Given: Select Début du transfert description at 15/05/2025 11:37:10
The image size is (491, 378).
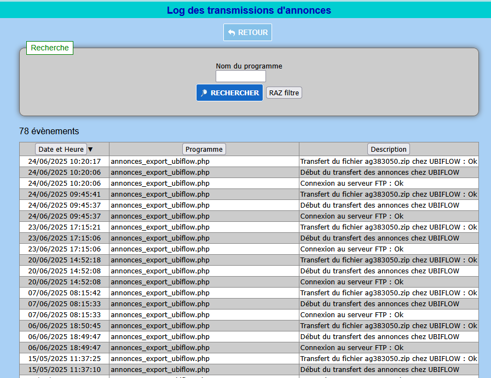Looking at the screenshot, I should [389, 370].
